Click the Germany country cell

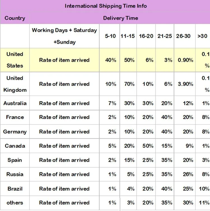coord(15,132)
